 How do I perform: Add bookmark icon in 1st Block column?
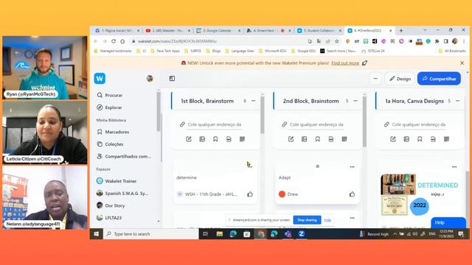(x=215, y=139)
